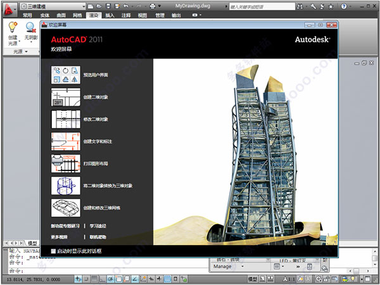
Task: Toggle 3D Object Snap in status bar
Action: (x=127, y=279)
